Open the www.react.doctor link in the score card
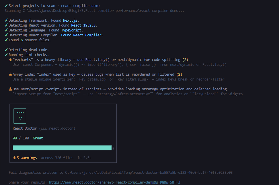 pyautogui.click(x=57, y=128)
